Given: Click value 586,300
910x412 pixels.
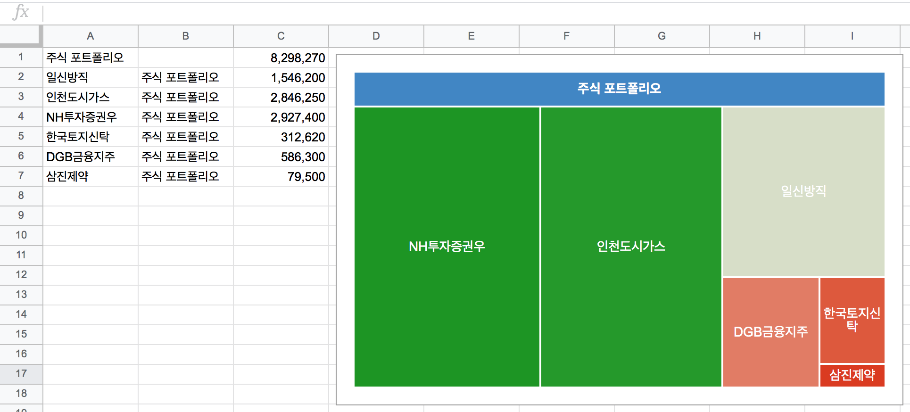Looking at the screenshot, I should (281, 157).
